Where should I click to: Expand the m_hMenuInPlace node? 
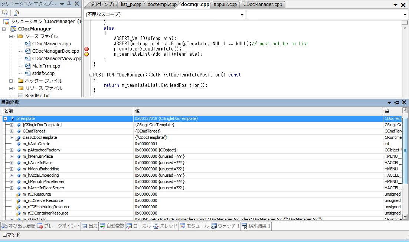pos(12,157)
